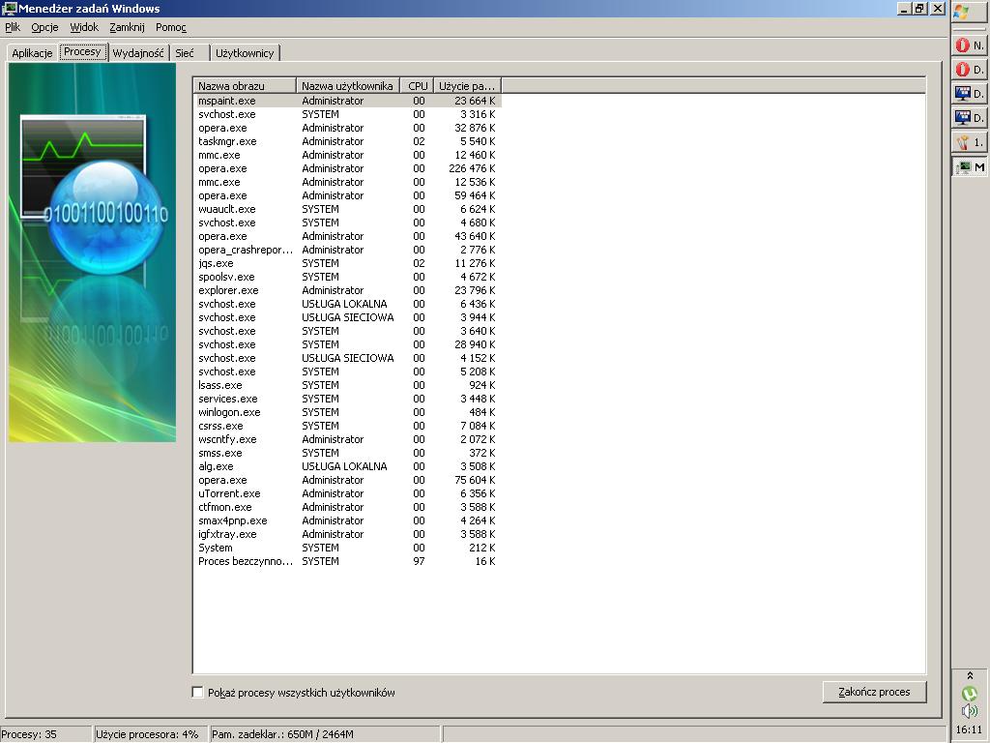Screen dimensions: 990x743
Task: Select mmc.exe row using 12 460 K
Action: [x=347, y=155]
